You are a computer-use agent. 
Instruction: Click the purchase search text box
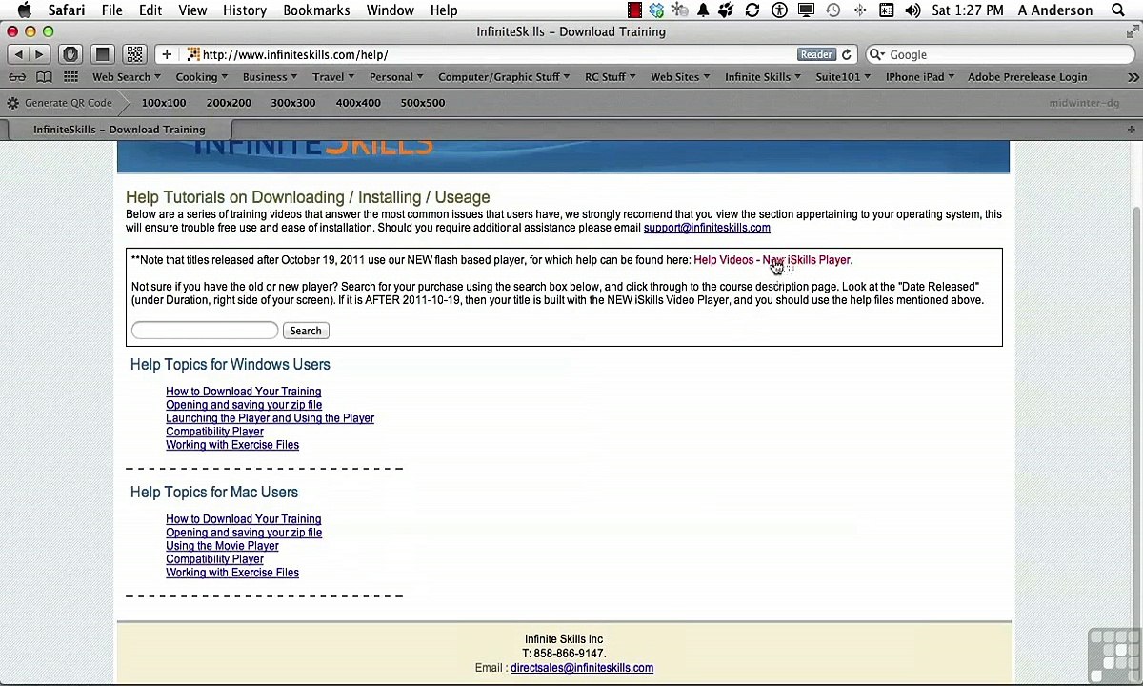click(205, 331)
